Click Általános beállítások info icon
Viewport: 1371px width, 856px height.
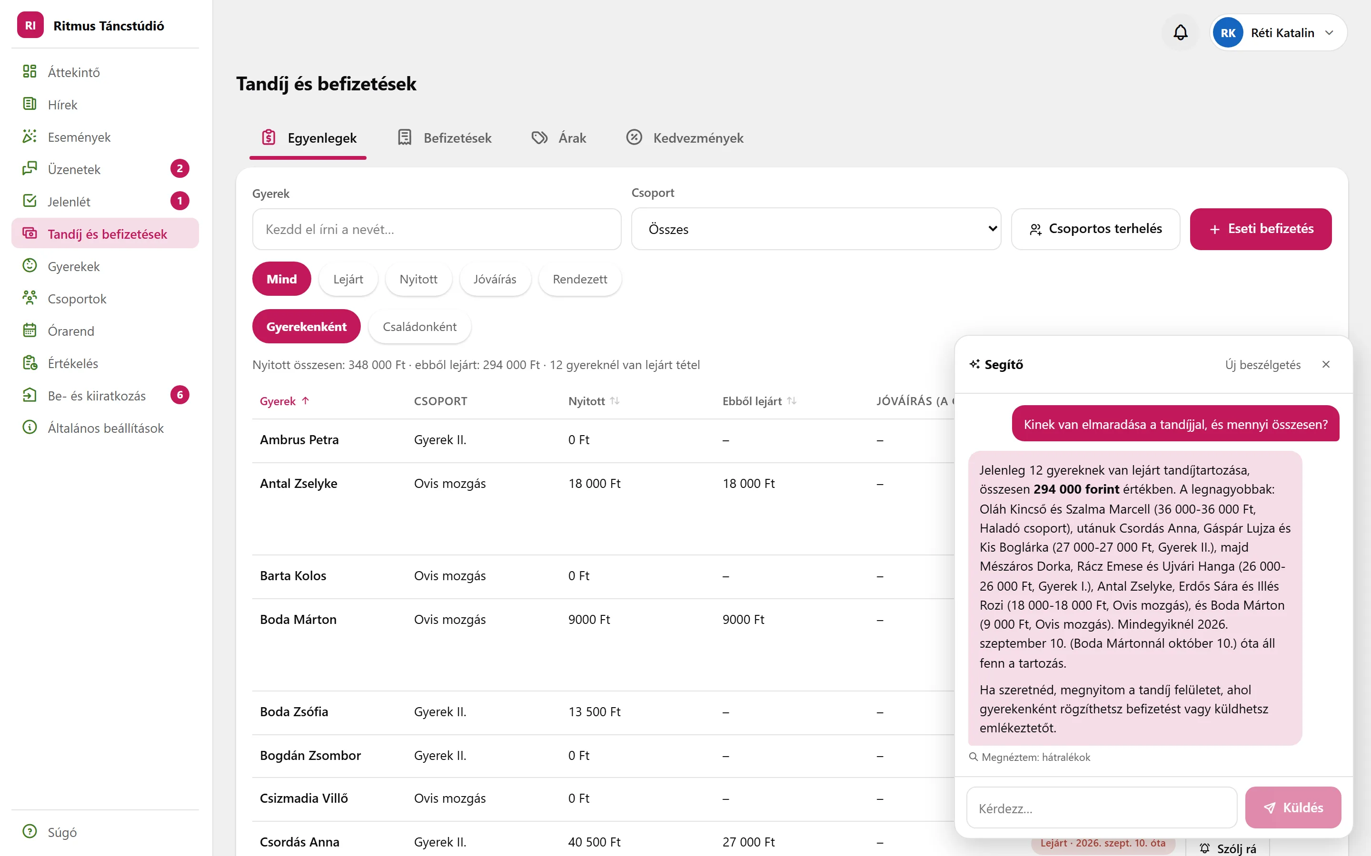pos(30,427)
